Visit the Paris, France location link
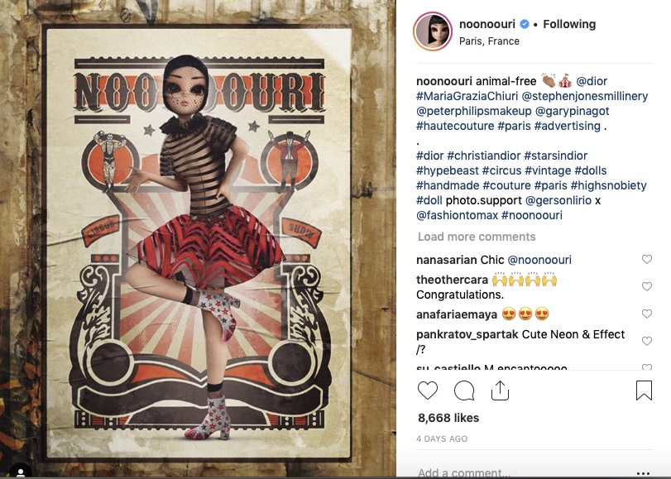 (x=489, y=41)
